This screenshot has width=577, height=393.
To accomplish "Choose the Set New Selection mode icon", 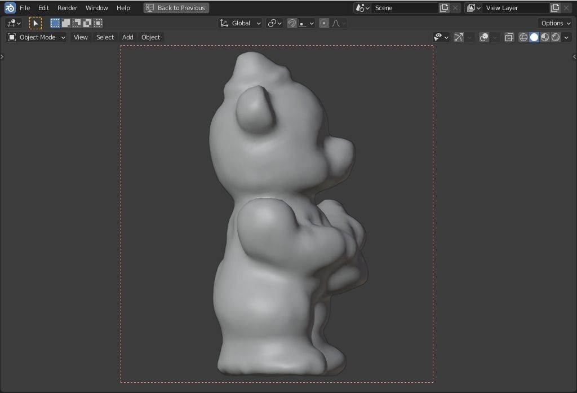I will coord(55,23).
